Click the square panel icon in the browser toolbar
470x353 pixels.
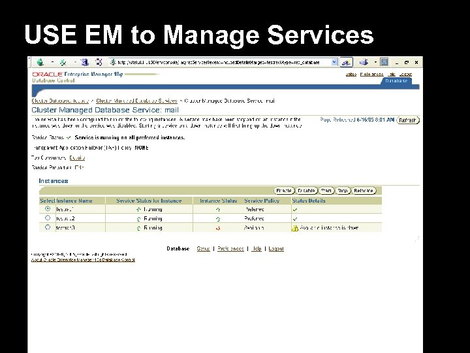pyautogui.click(x=384, y=62)
